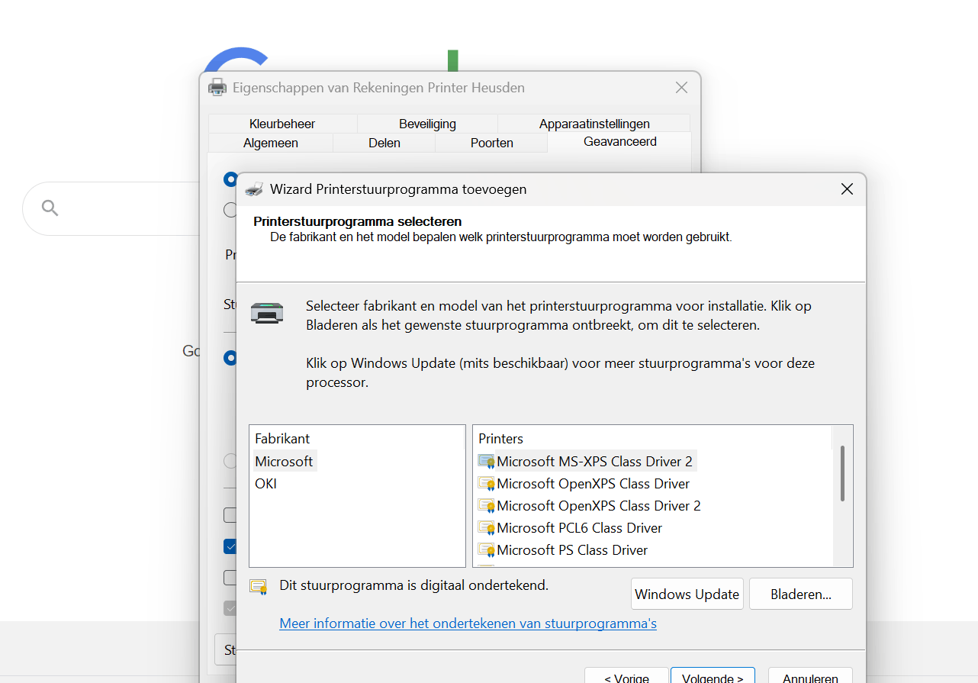
Task: Click the icon next to Microsoft OpenXPS Class Driver
Action: pyautogui.click(x=486, y=484)
